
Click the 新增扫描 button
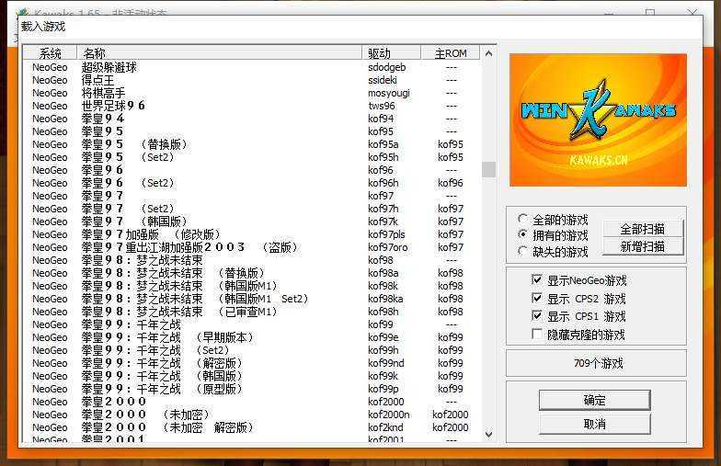point(642,246)
